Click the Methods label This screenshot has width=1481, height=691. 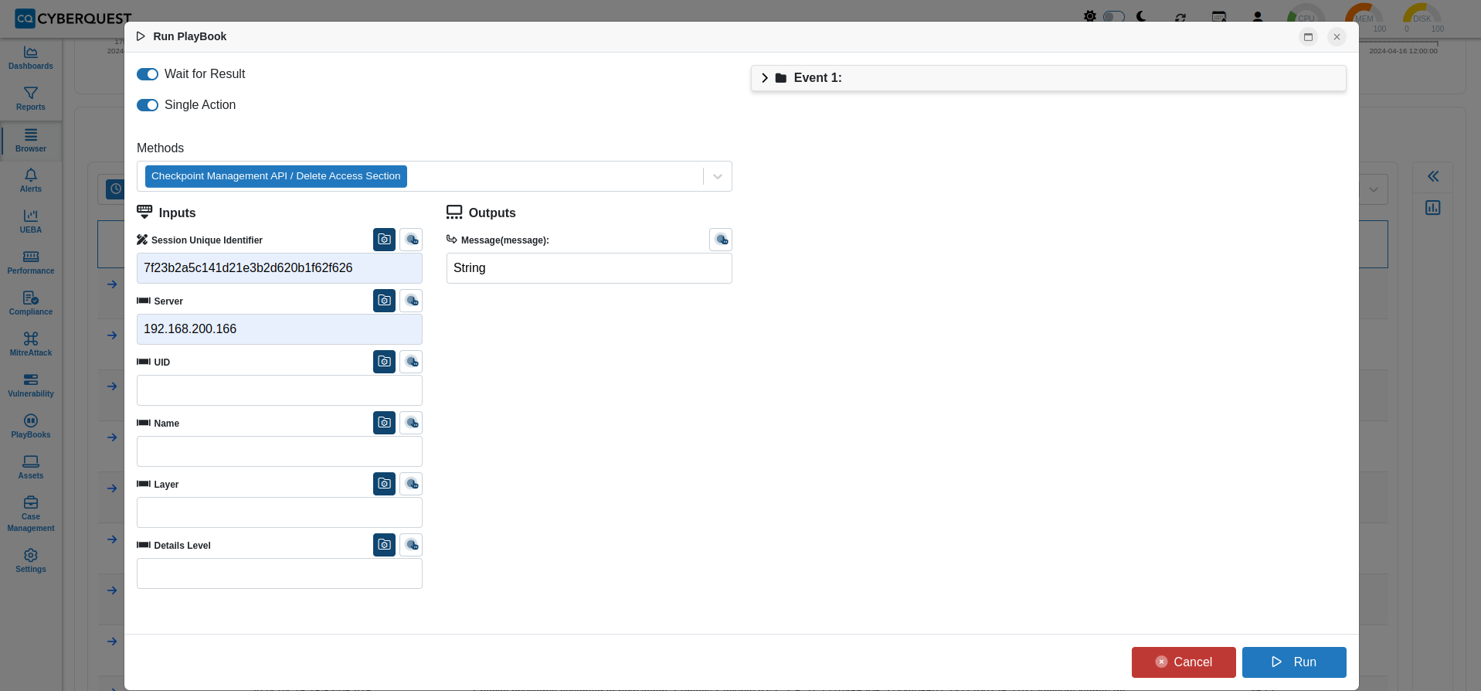click(161, 148)
